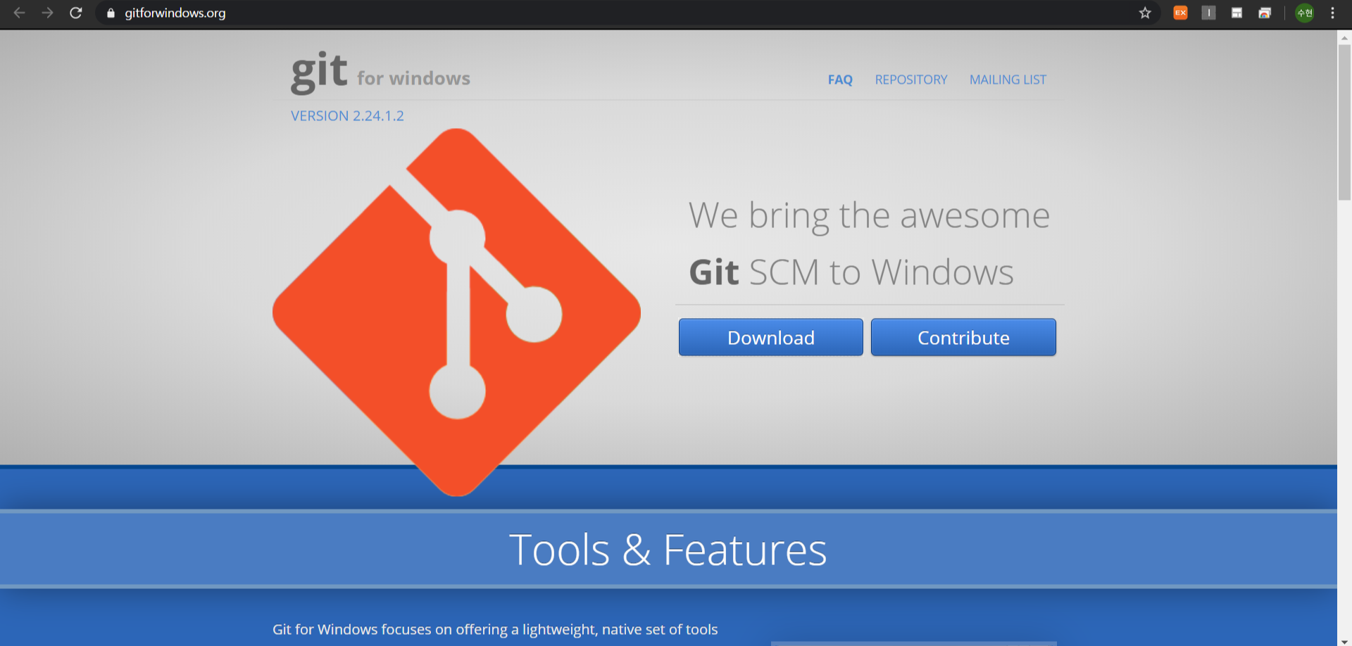Click the git for windows logo heading
Image resolution: width=1352 pixels, height=646 pixels.
click(380, 72)
